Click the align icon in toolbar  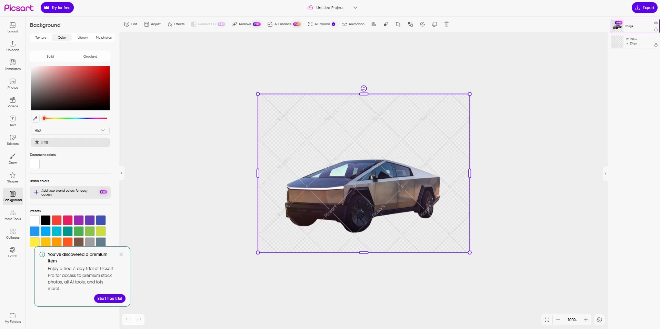[x=373, y=24]
